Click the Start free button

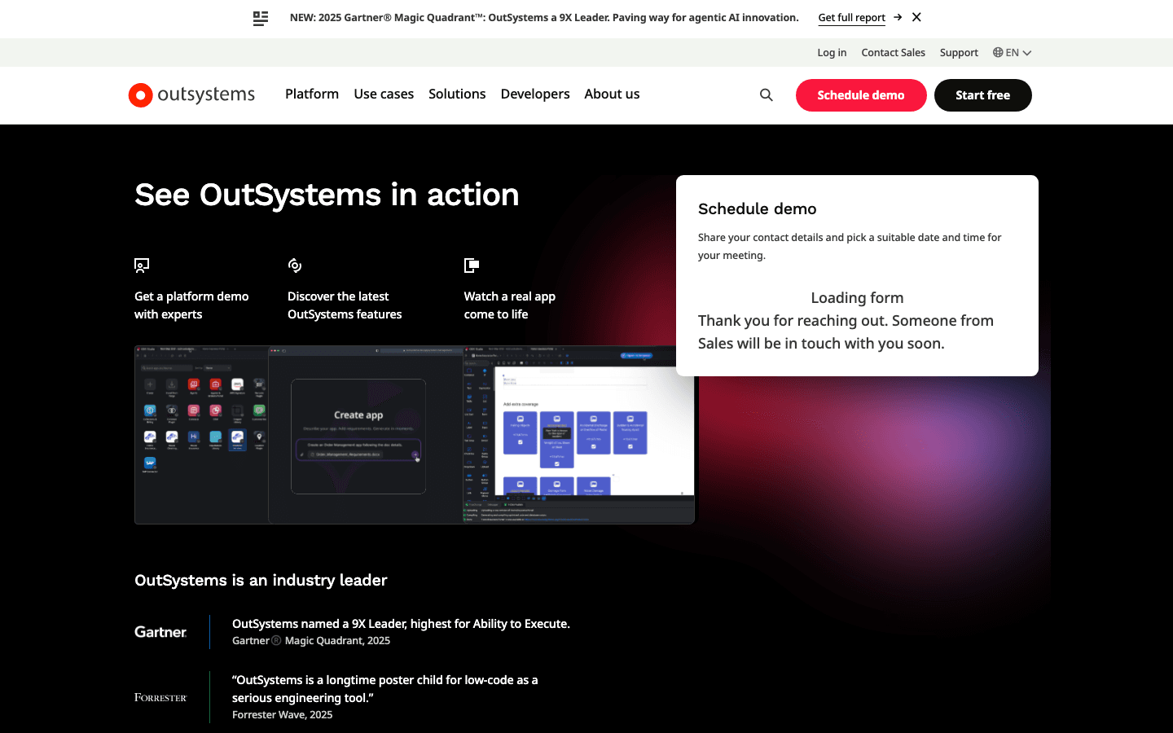point(982,95)
